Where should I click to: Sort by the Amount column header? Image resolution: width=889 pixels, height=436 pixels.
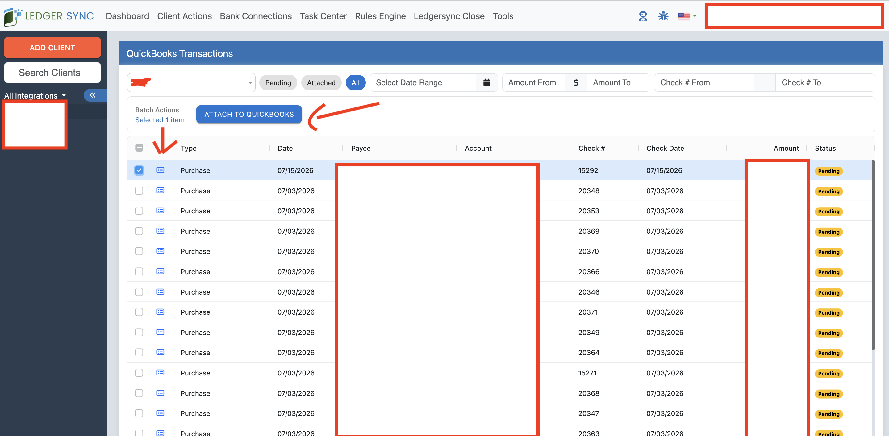pos(786,148)
